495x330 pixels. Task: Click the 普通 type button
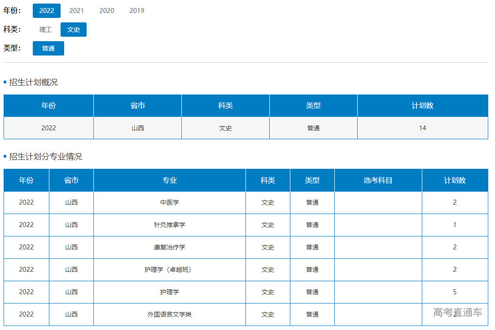[48, 48]
